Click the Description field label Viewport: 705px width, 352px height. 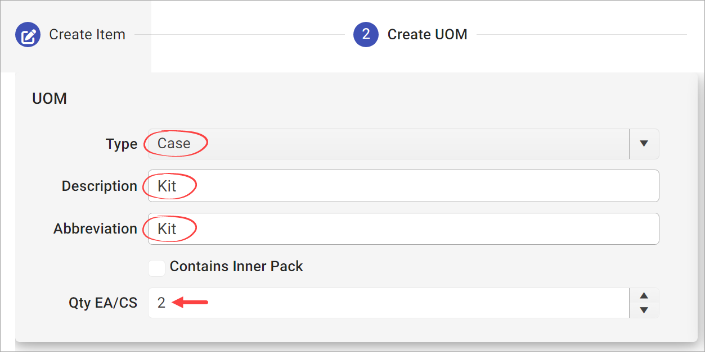[100, 186]
